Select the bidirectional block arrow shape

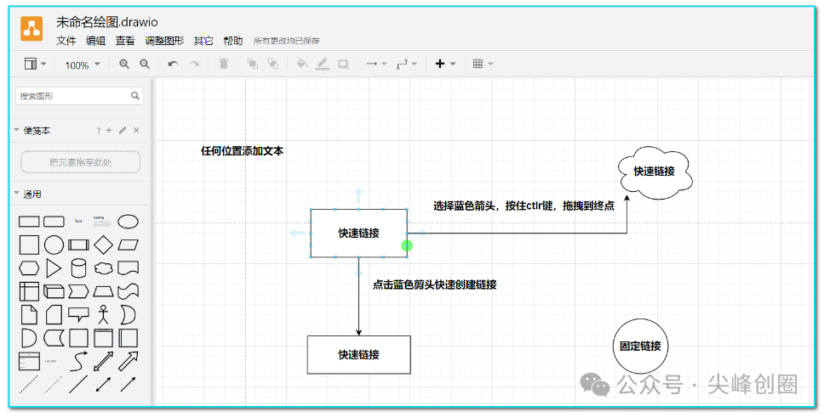tap(104, 362)
